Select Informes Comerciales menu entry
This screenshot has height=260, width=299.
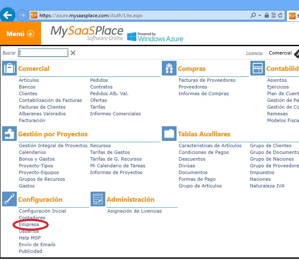click(115, 114)
